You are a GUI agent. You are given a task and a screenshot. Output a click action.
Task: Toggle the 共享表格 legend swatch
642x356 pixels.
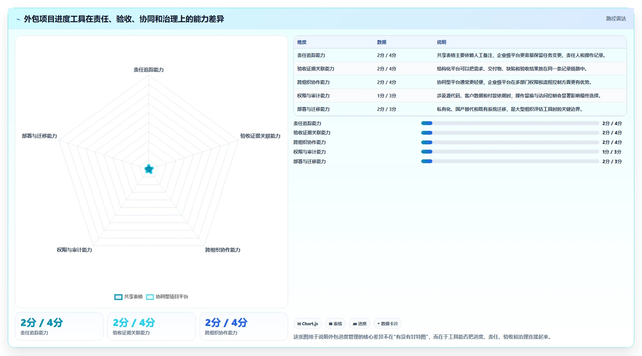(x=118, y=297)
